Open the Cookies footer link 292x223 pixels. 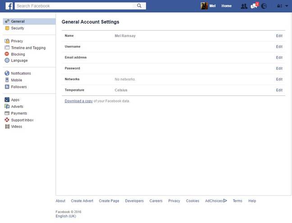(x=192, y=201)
